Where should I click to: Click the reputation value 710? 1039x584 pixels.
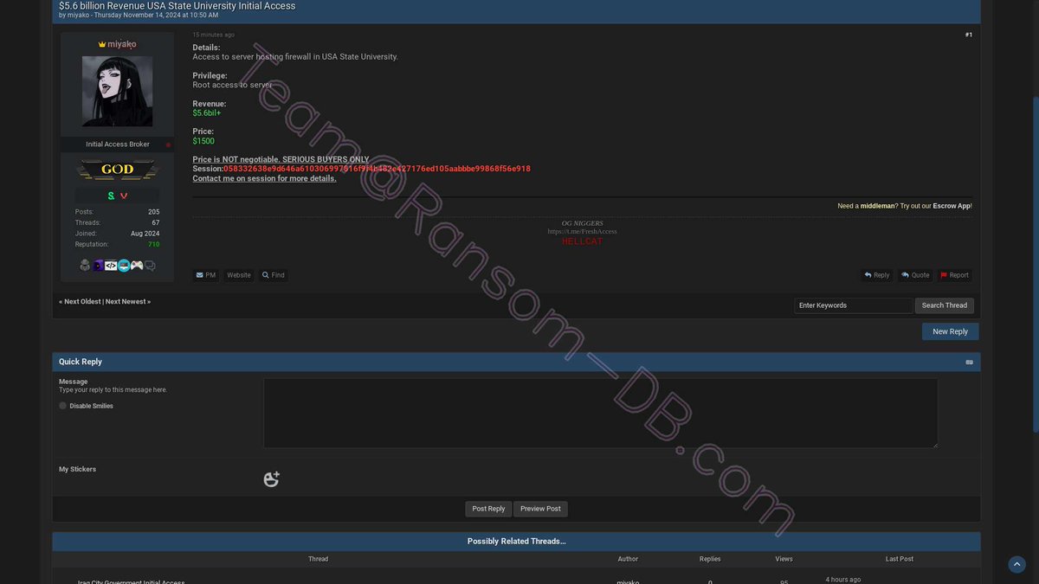153,245
